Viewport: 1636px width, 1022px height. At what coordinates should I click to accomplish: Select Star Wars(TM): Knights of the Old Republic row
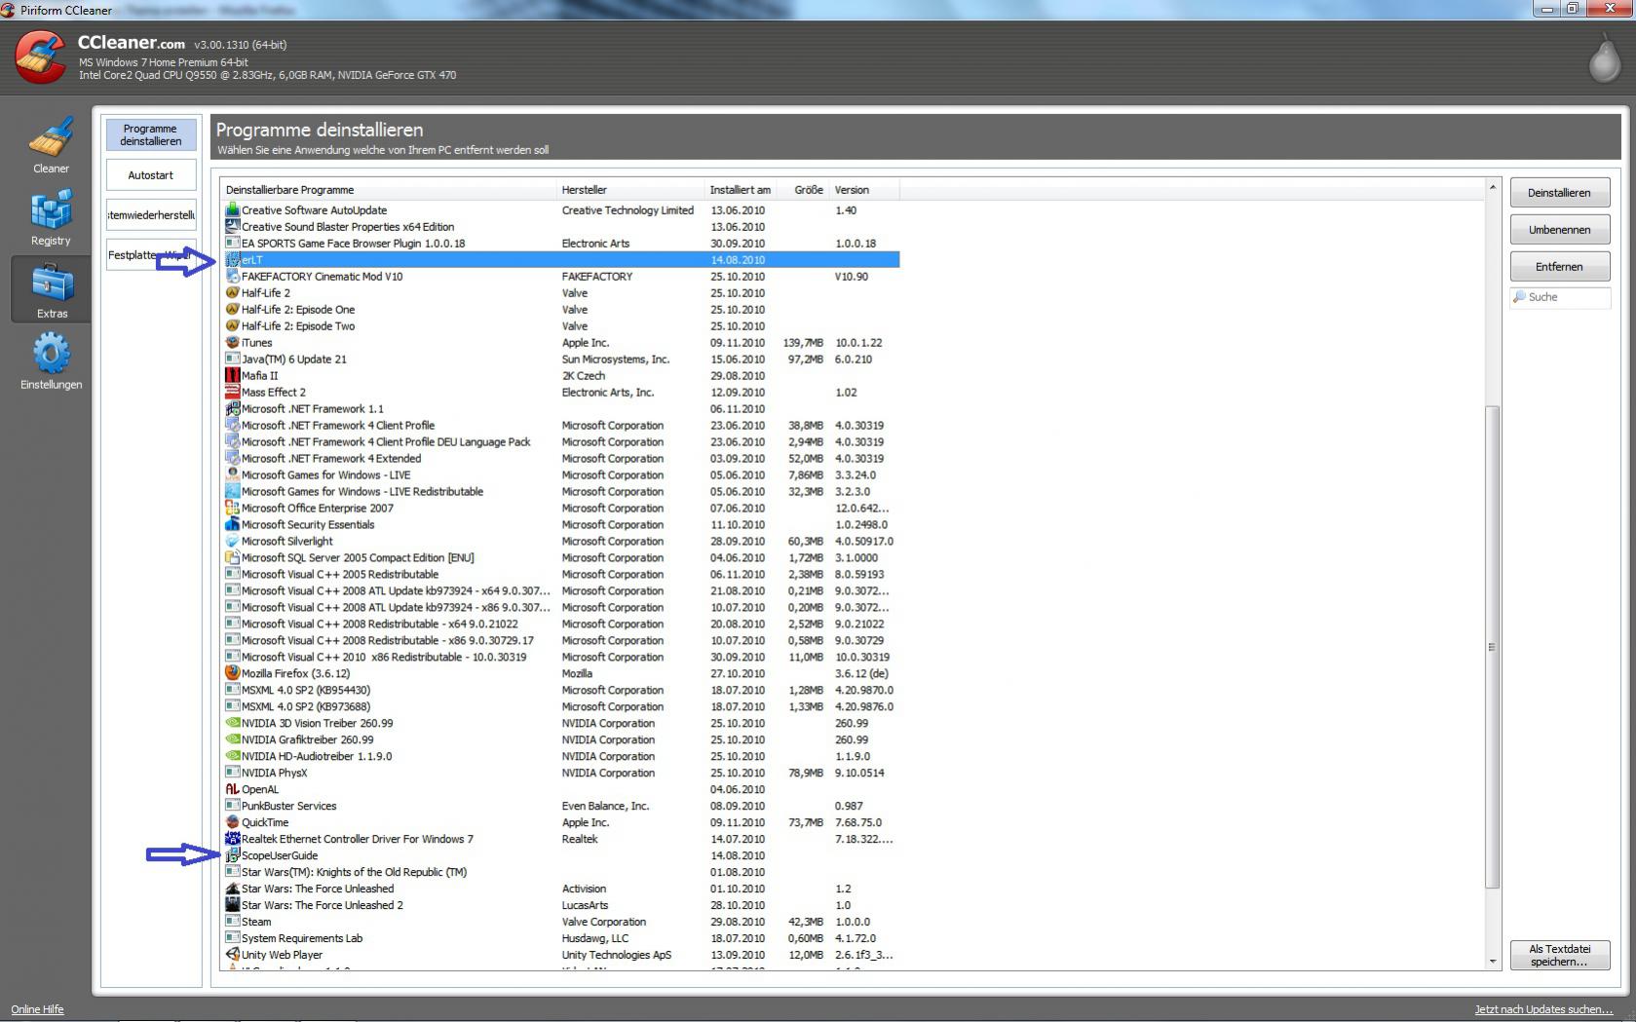[x=561, y=872]
